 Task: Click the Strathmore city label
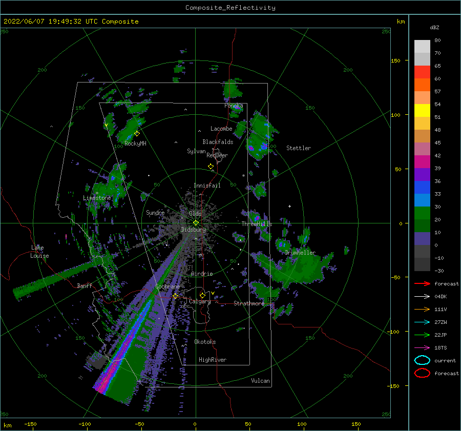[x=249, y=303]
